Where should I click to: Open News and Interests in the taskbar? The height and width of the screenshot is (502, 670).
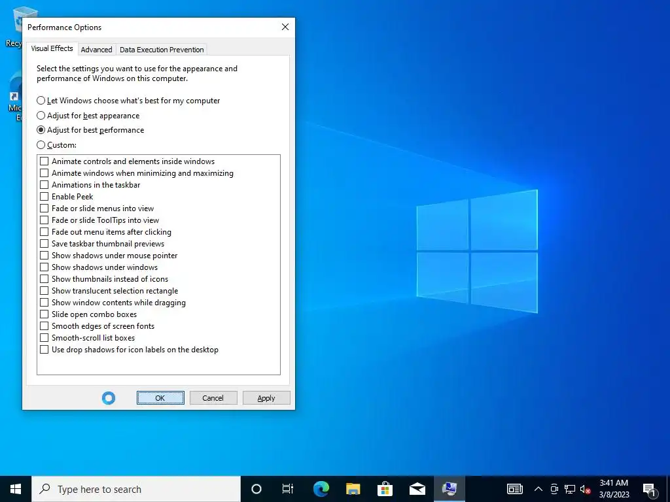pyautogui.click(x=514, y=489)
